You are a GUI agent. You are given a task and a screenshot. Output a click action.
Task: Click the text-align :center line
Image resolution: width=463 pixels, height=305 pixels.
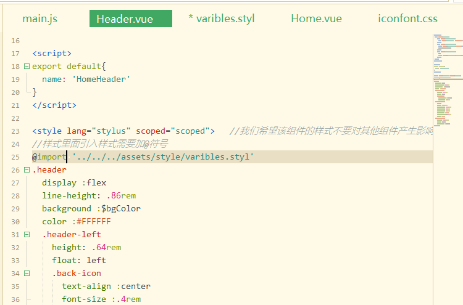pyautogui.click(x=106, y=287)
